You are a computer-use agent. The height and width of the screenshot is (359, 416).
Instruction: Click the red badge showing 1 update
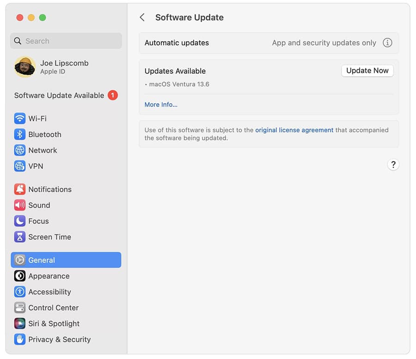point(112,95)
